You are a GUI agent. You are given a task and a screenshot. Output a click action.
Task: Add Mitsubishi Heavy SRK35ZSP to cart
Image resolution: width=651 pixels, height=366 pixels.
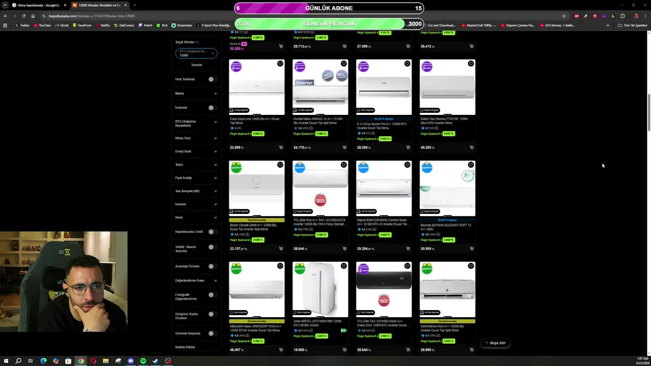click(281, 350)
